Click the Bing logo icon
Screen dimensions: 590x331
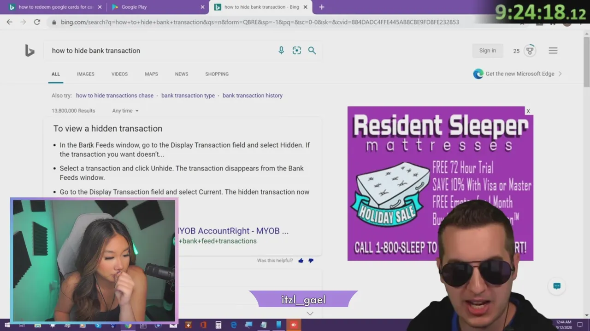(x=29, y=51)
